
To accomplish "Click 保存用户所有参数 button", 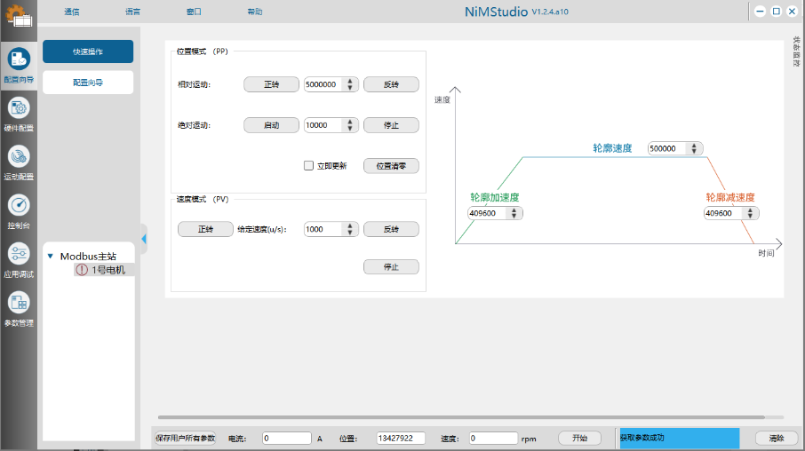I will (185, 438).
